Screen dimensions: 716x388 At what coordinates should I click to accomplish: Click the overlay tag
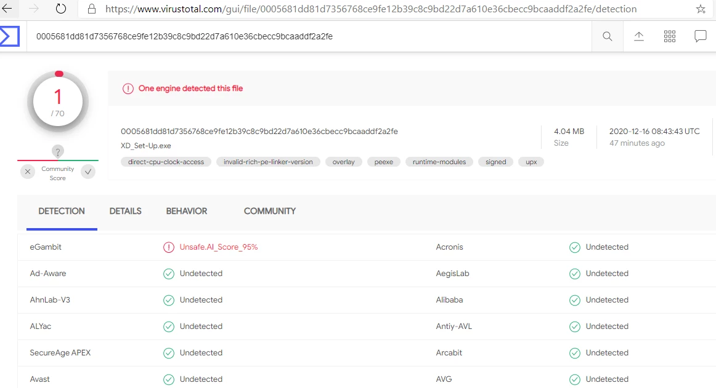[343, 162]
